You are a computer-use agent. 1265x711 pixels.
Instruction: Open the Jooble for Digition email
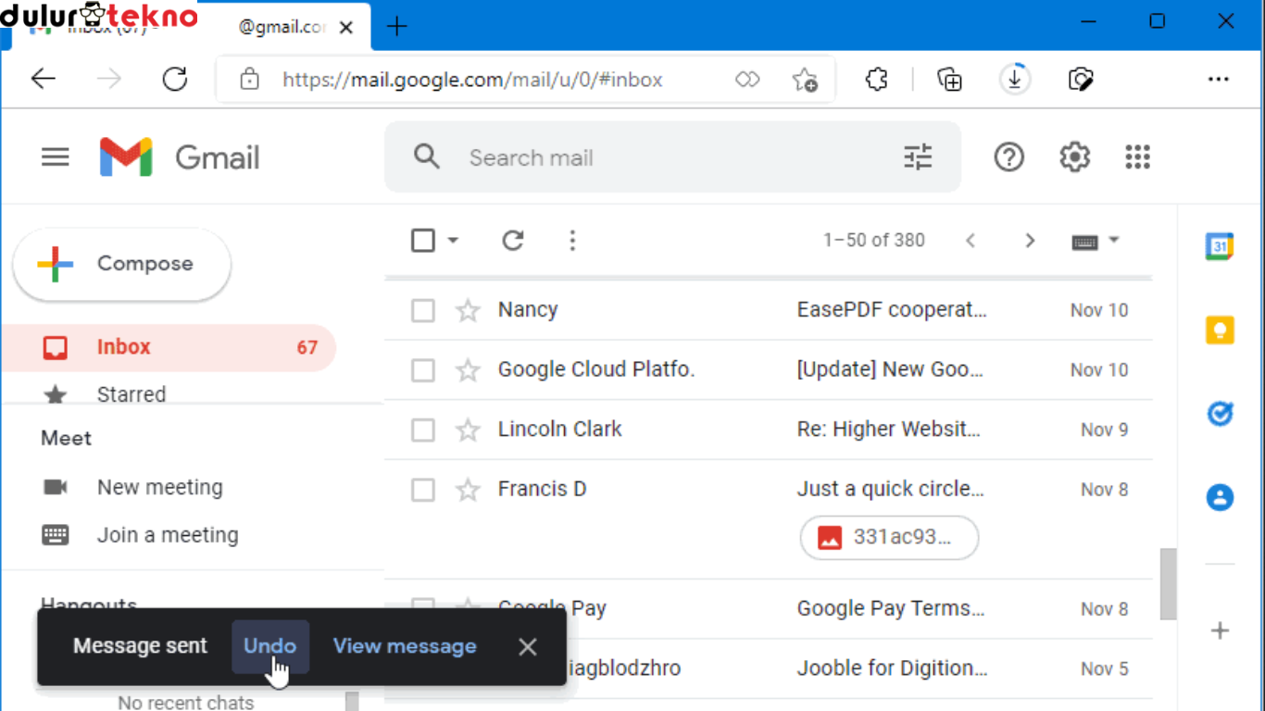(x=892, y=668)
